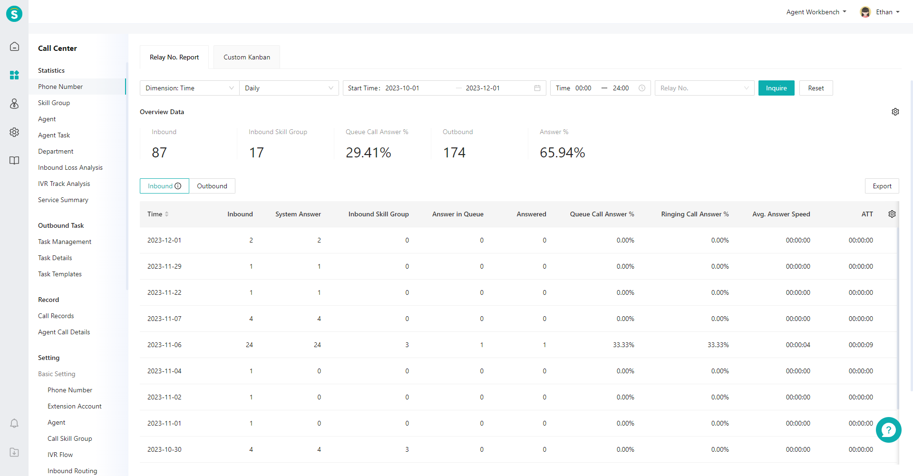Open IVR Flow setting
The width and height of the screenshot is (913, 476).
[x=60, y=455]
